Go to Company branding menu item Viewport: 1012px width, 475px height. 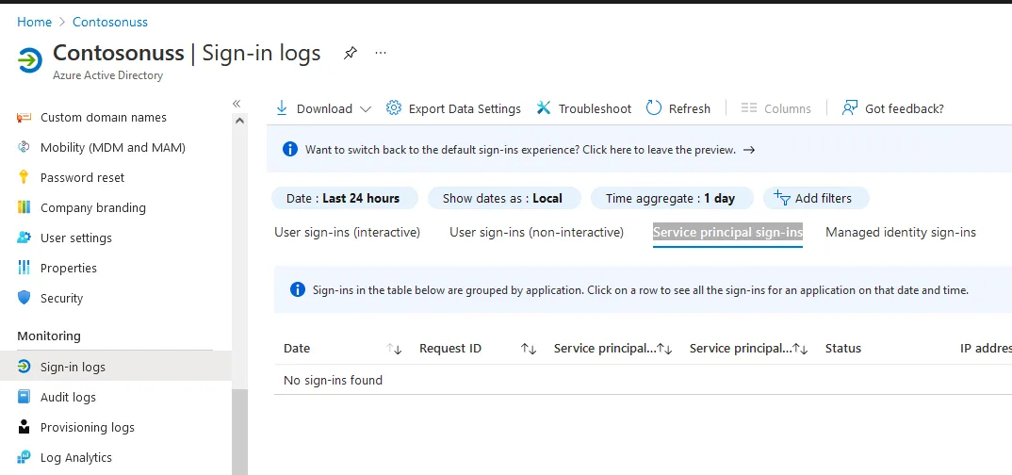pos(93,207)
